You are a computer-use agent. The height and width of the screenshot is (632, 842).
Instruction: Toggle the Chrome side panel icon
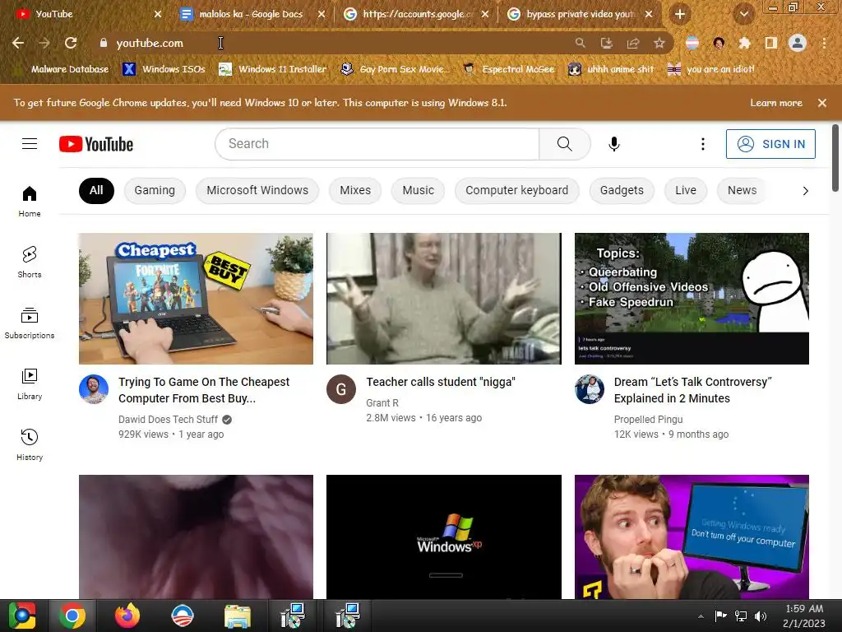[771, 43]
